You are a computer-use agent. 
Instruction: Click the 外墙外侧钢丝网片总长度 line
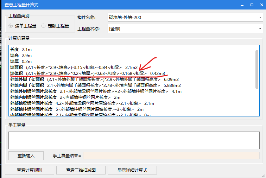click(96, 91)
